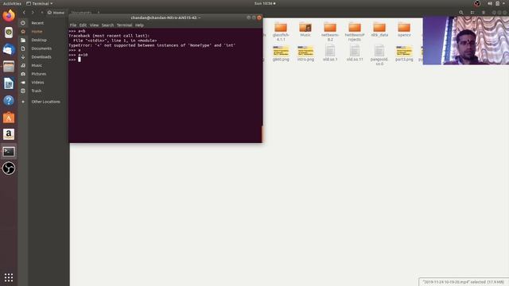Open Firefox from the dock
The height and width of the screenshot is (286, 509).
[x=9, y=16]
